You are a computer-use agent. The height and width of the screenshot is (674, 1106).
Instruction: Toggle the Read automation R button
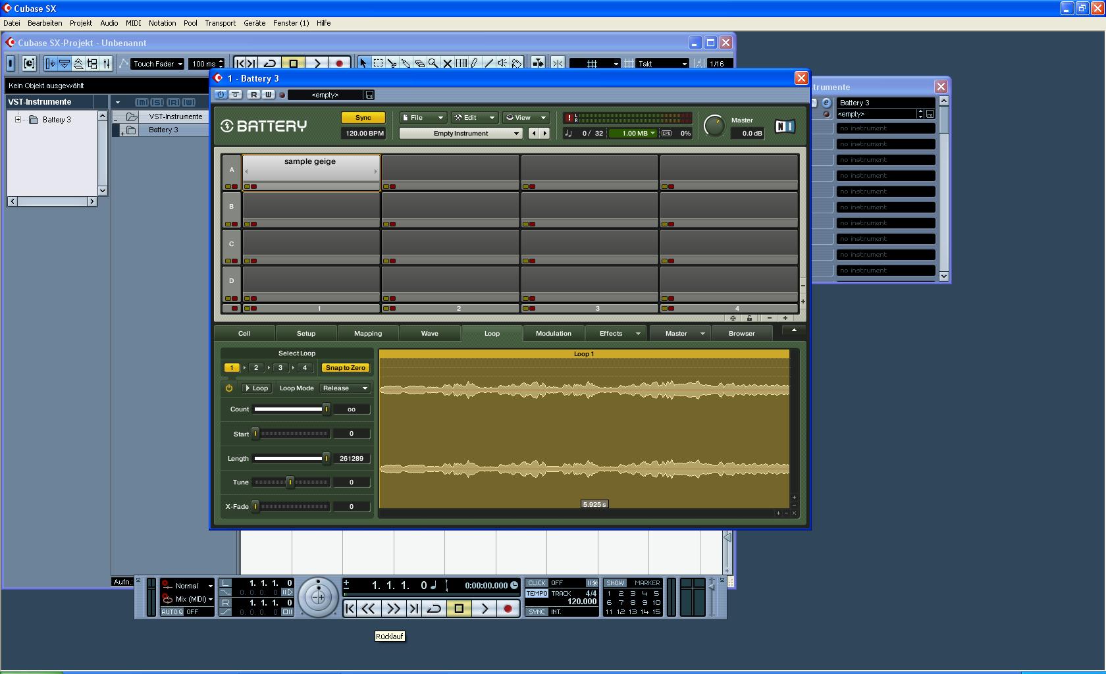[254, 95]
